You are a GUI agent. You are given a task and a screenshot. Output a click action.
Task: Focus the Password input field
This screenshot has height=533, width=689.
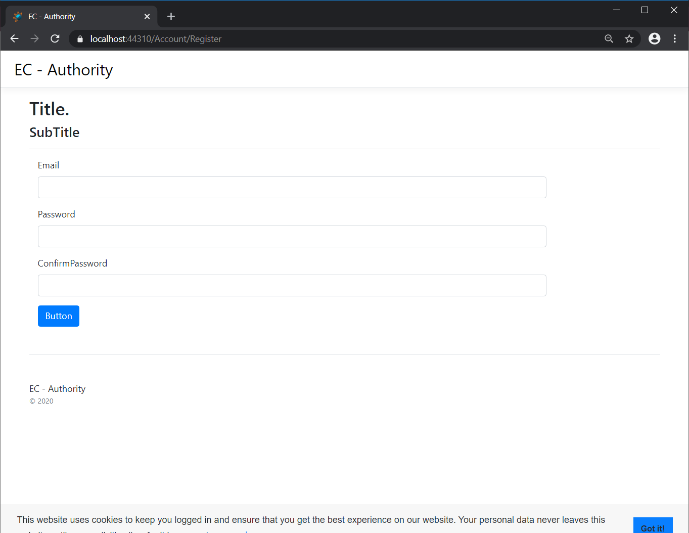[x=292, y=236]
